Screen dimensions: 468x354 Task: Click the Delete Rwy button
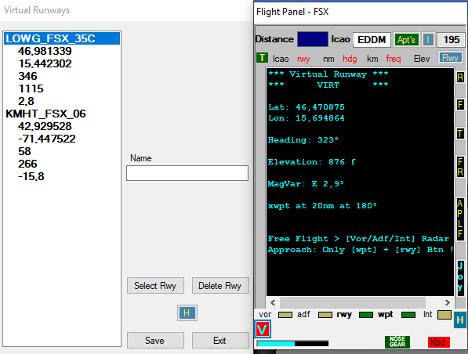click(x=220, y=286)
